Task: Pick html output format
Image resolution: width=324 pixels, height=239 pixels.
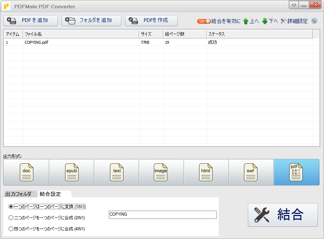Action: 206,172
